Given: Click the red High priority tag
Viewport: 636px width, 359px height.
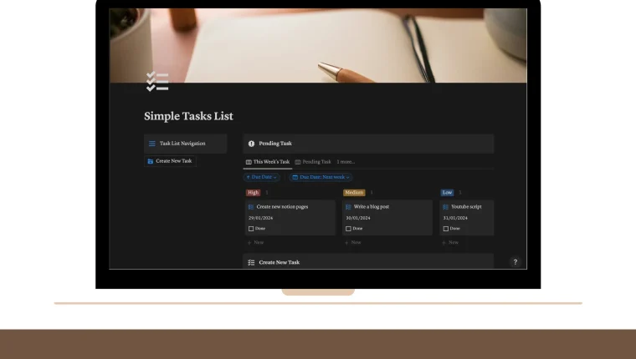Looking at the screenshot, I should [253, 193].
